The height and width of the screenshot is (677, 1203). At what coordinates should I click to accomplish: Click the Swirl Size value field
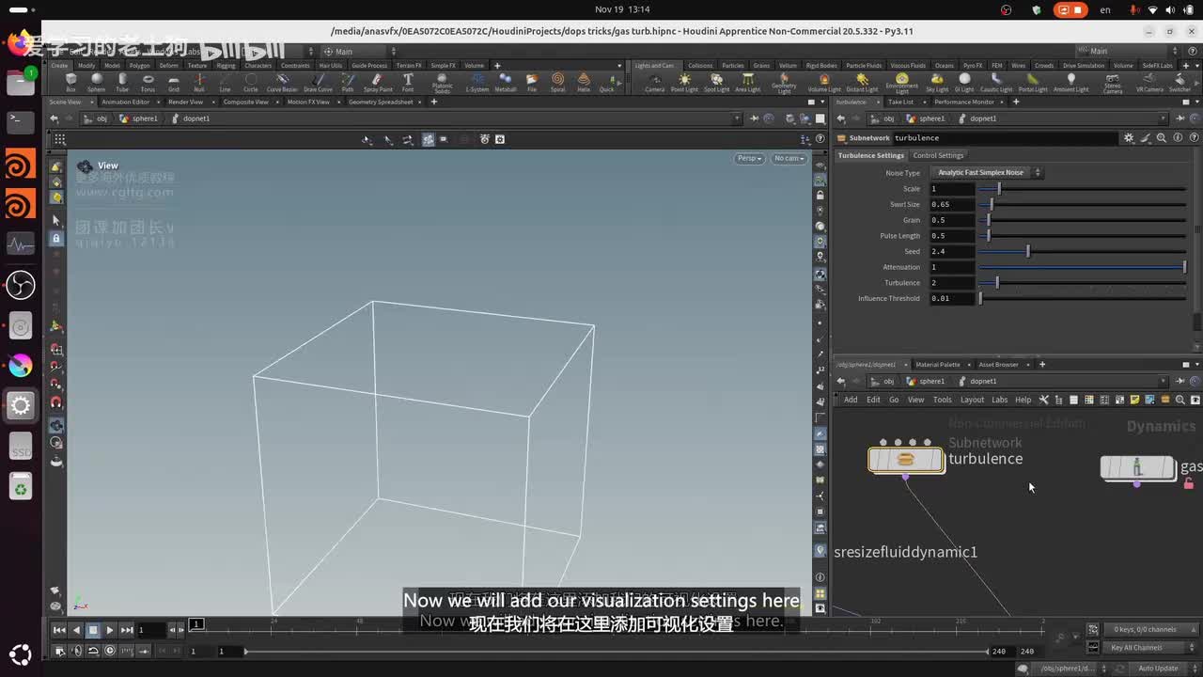(951, 204)
